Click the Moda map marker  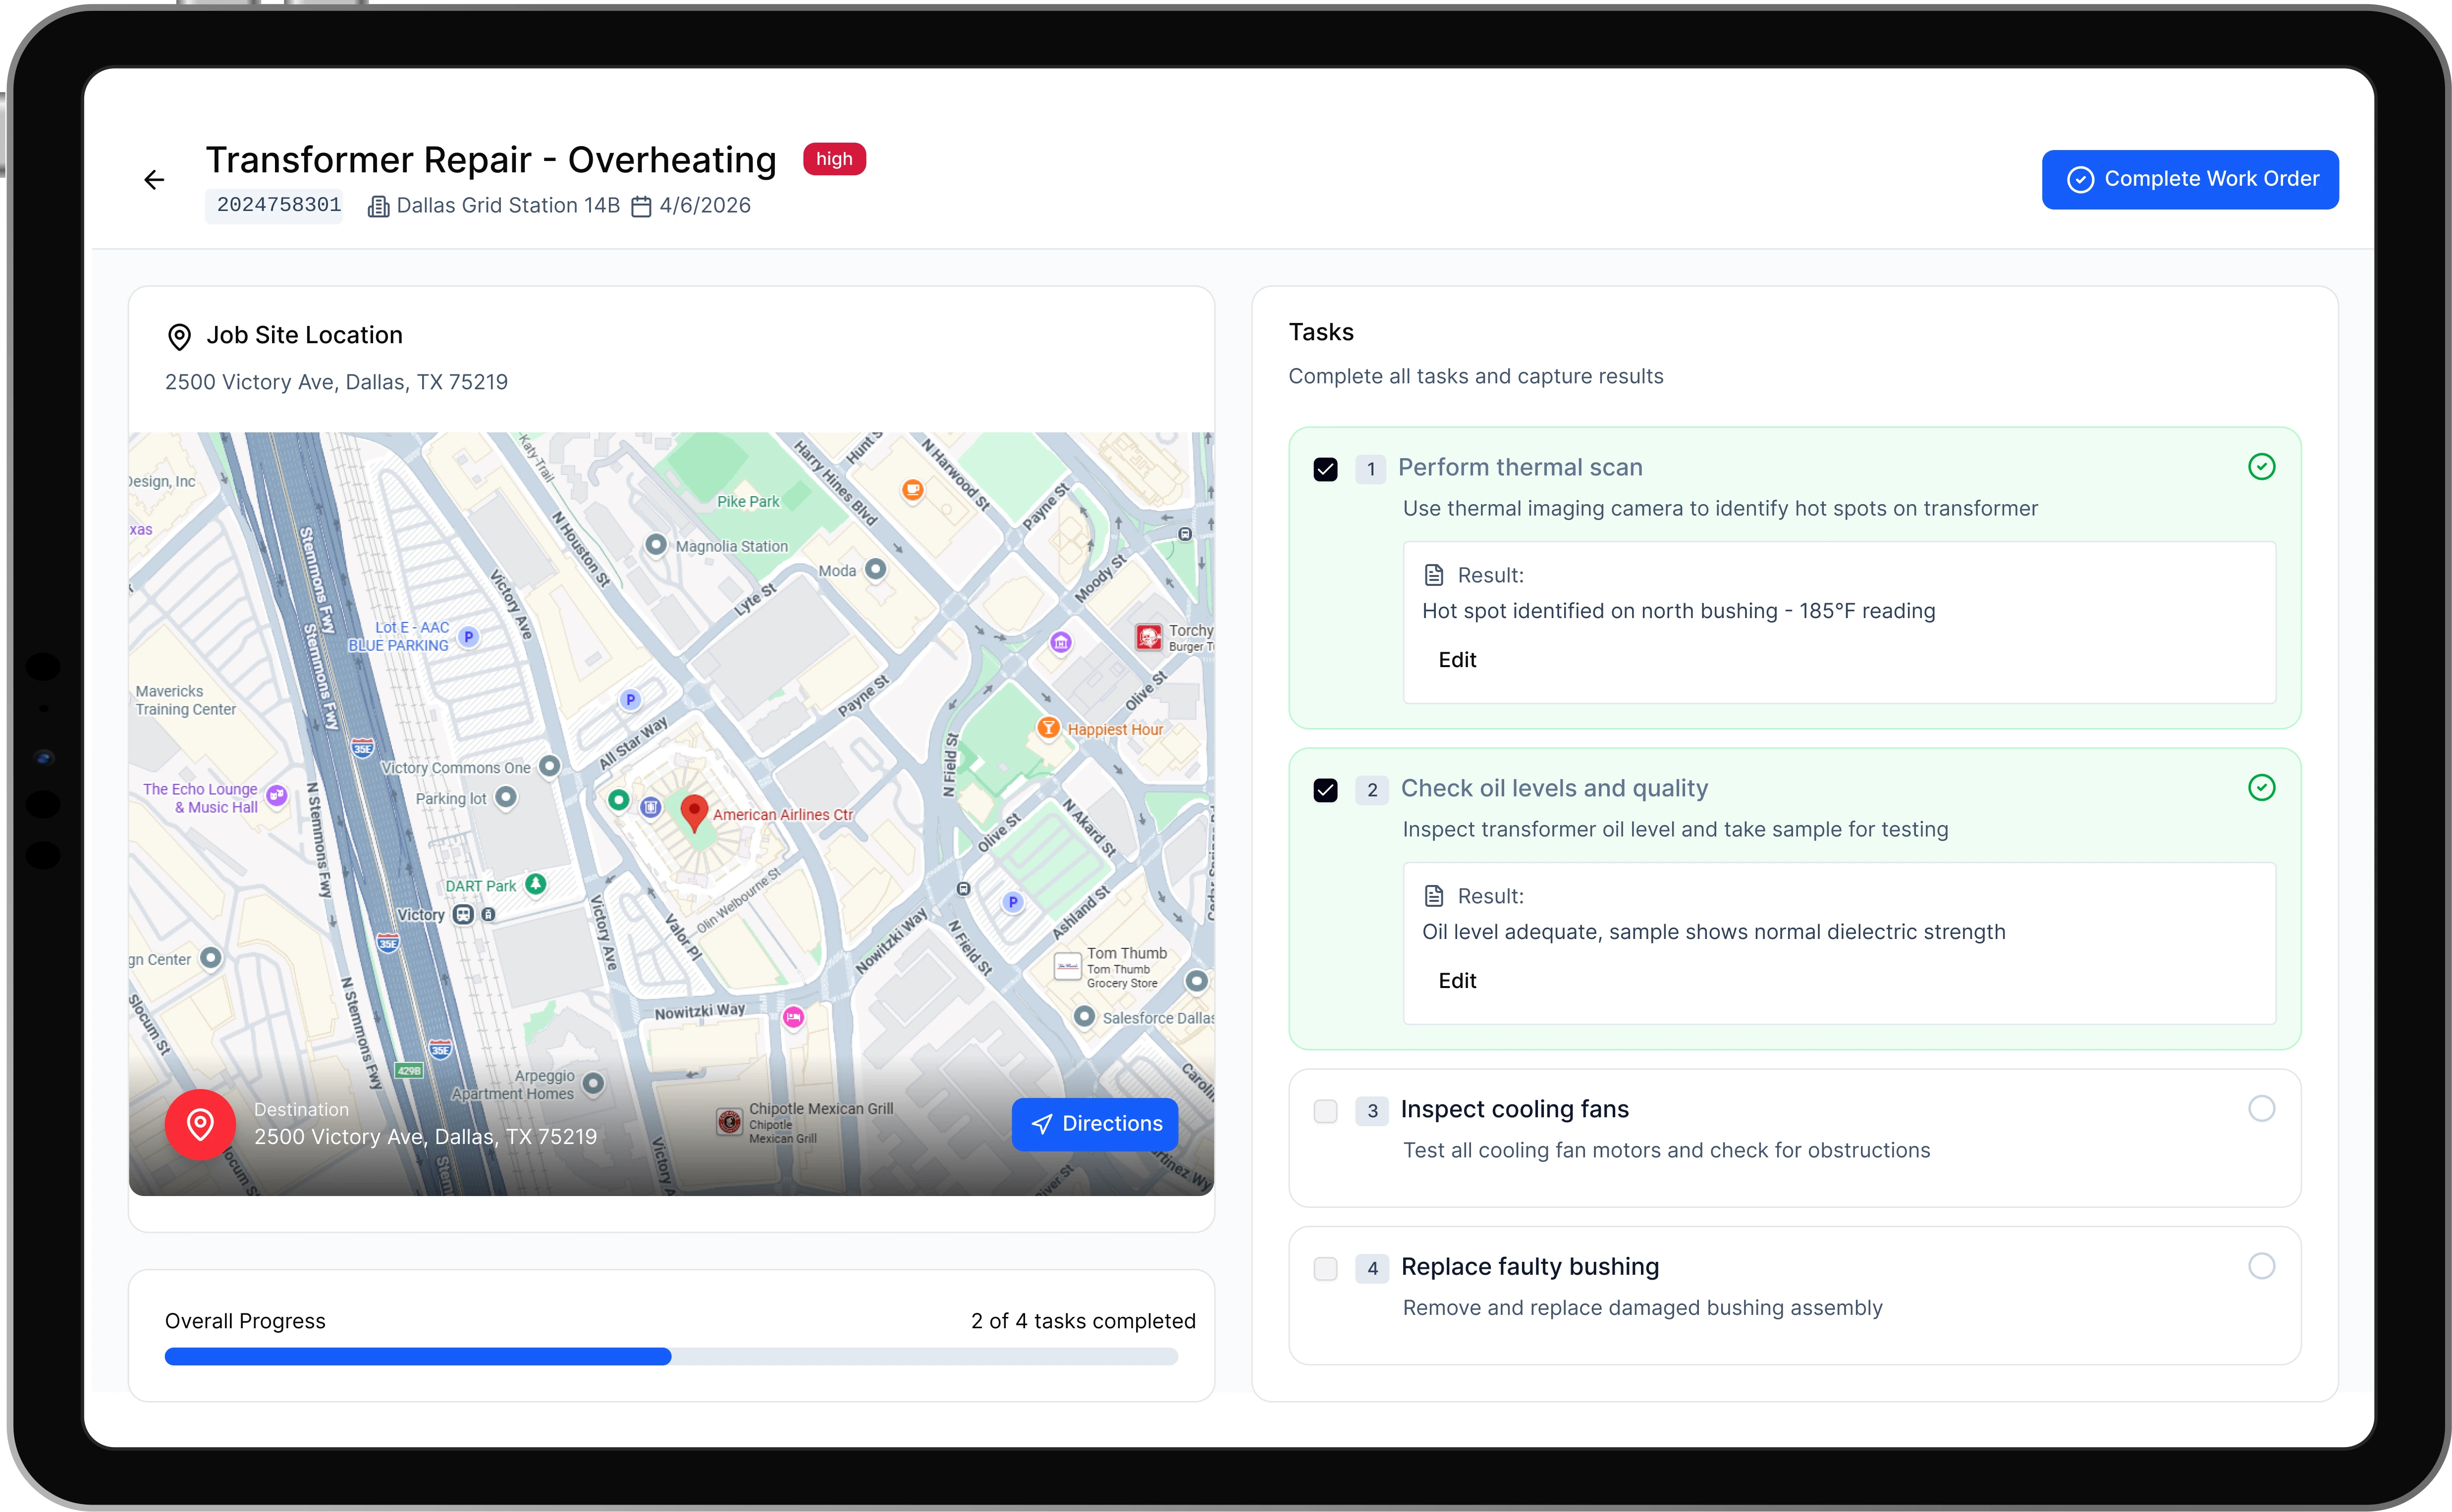(x=875, y=569)
